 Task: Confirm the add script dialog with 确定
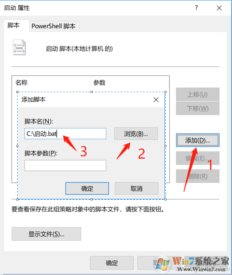(x=87, y=189)
